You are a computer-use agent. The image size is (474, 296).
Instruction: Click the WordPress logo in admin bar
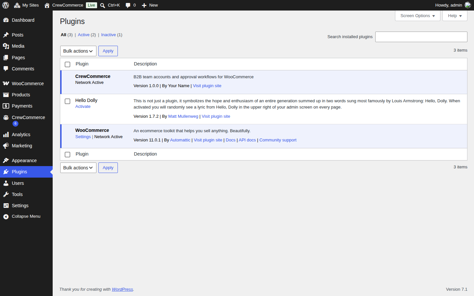6,5
